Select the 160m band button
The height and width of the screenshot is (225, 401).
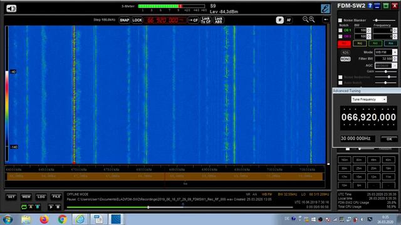click(344, 160)
